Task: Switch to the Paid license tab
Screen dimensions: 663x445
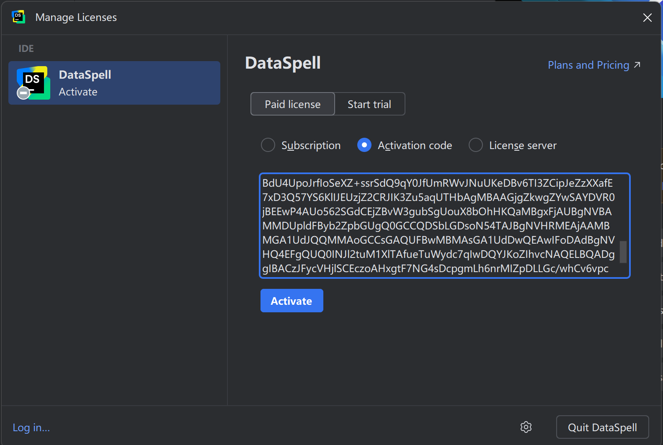Action: [x=293, y=104]
